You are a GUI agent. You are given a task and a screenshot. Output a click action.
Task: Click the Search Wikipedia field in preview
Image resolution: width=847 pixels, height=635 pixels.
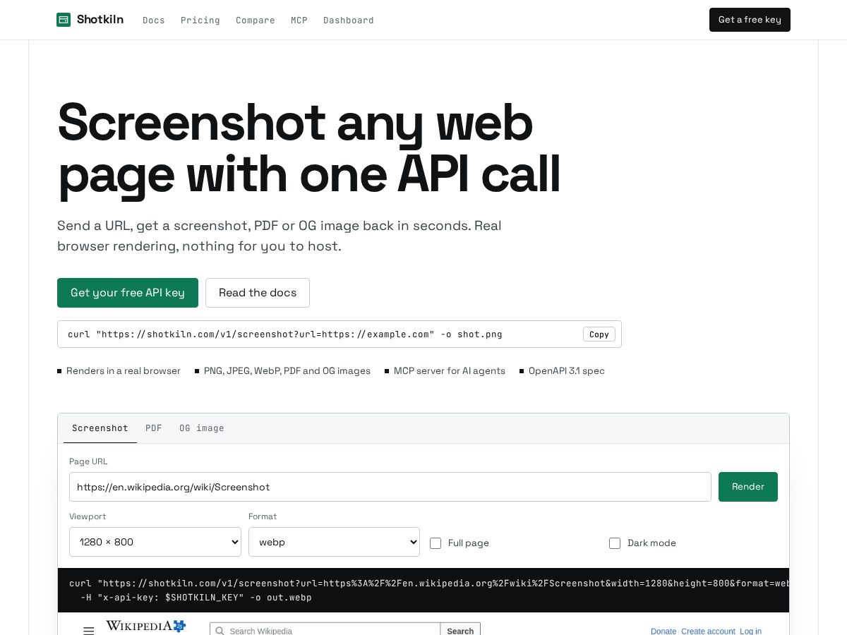tap(325, 630)
